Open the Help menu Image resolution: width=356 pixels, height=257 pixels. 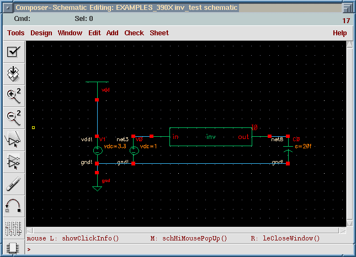coord(339,33)
